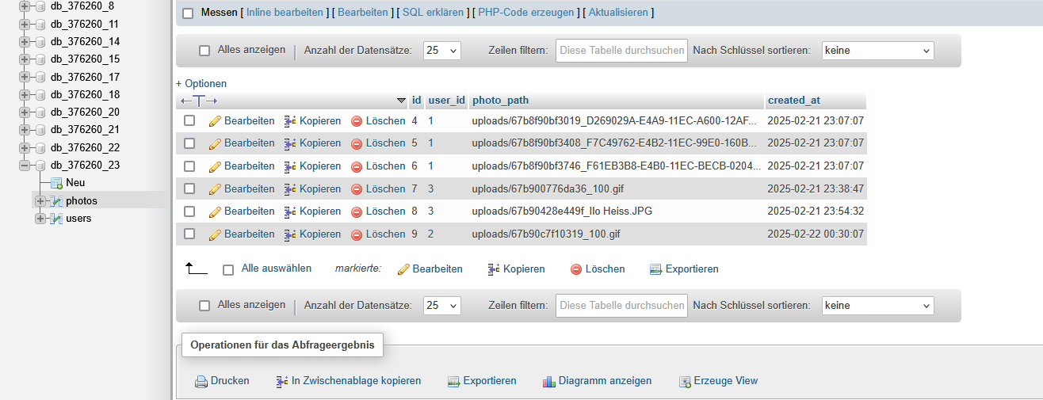
Task: Select the users table in sidebar
Action: pyautogui.click(x=78, y=219)
